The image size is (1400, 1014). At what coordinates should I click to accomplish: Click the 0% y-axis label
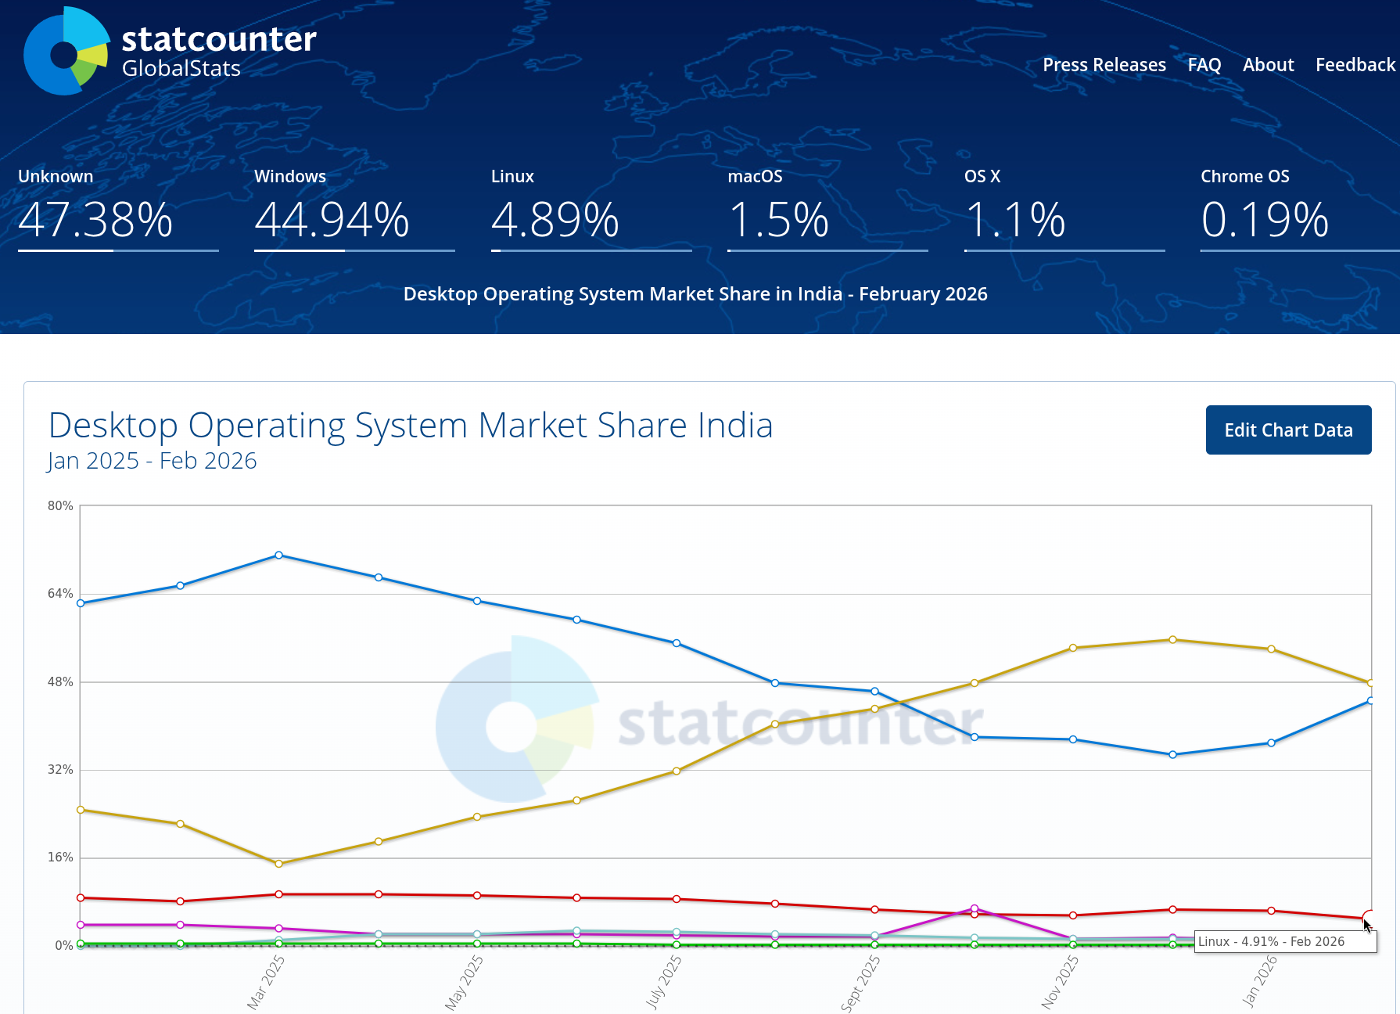click(x=63, y=946)
